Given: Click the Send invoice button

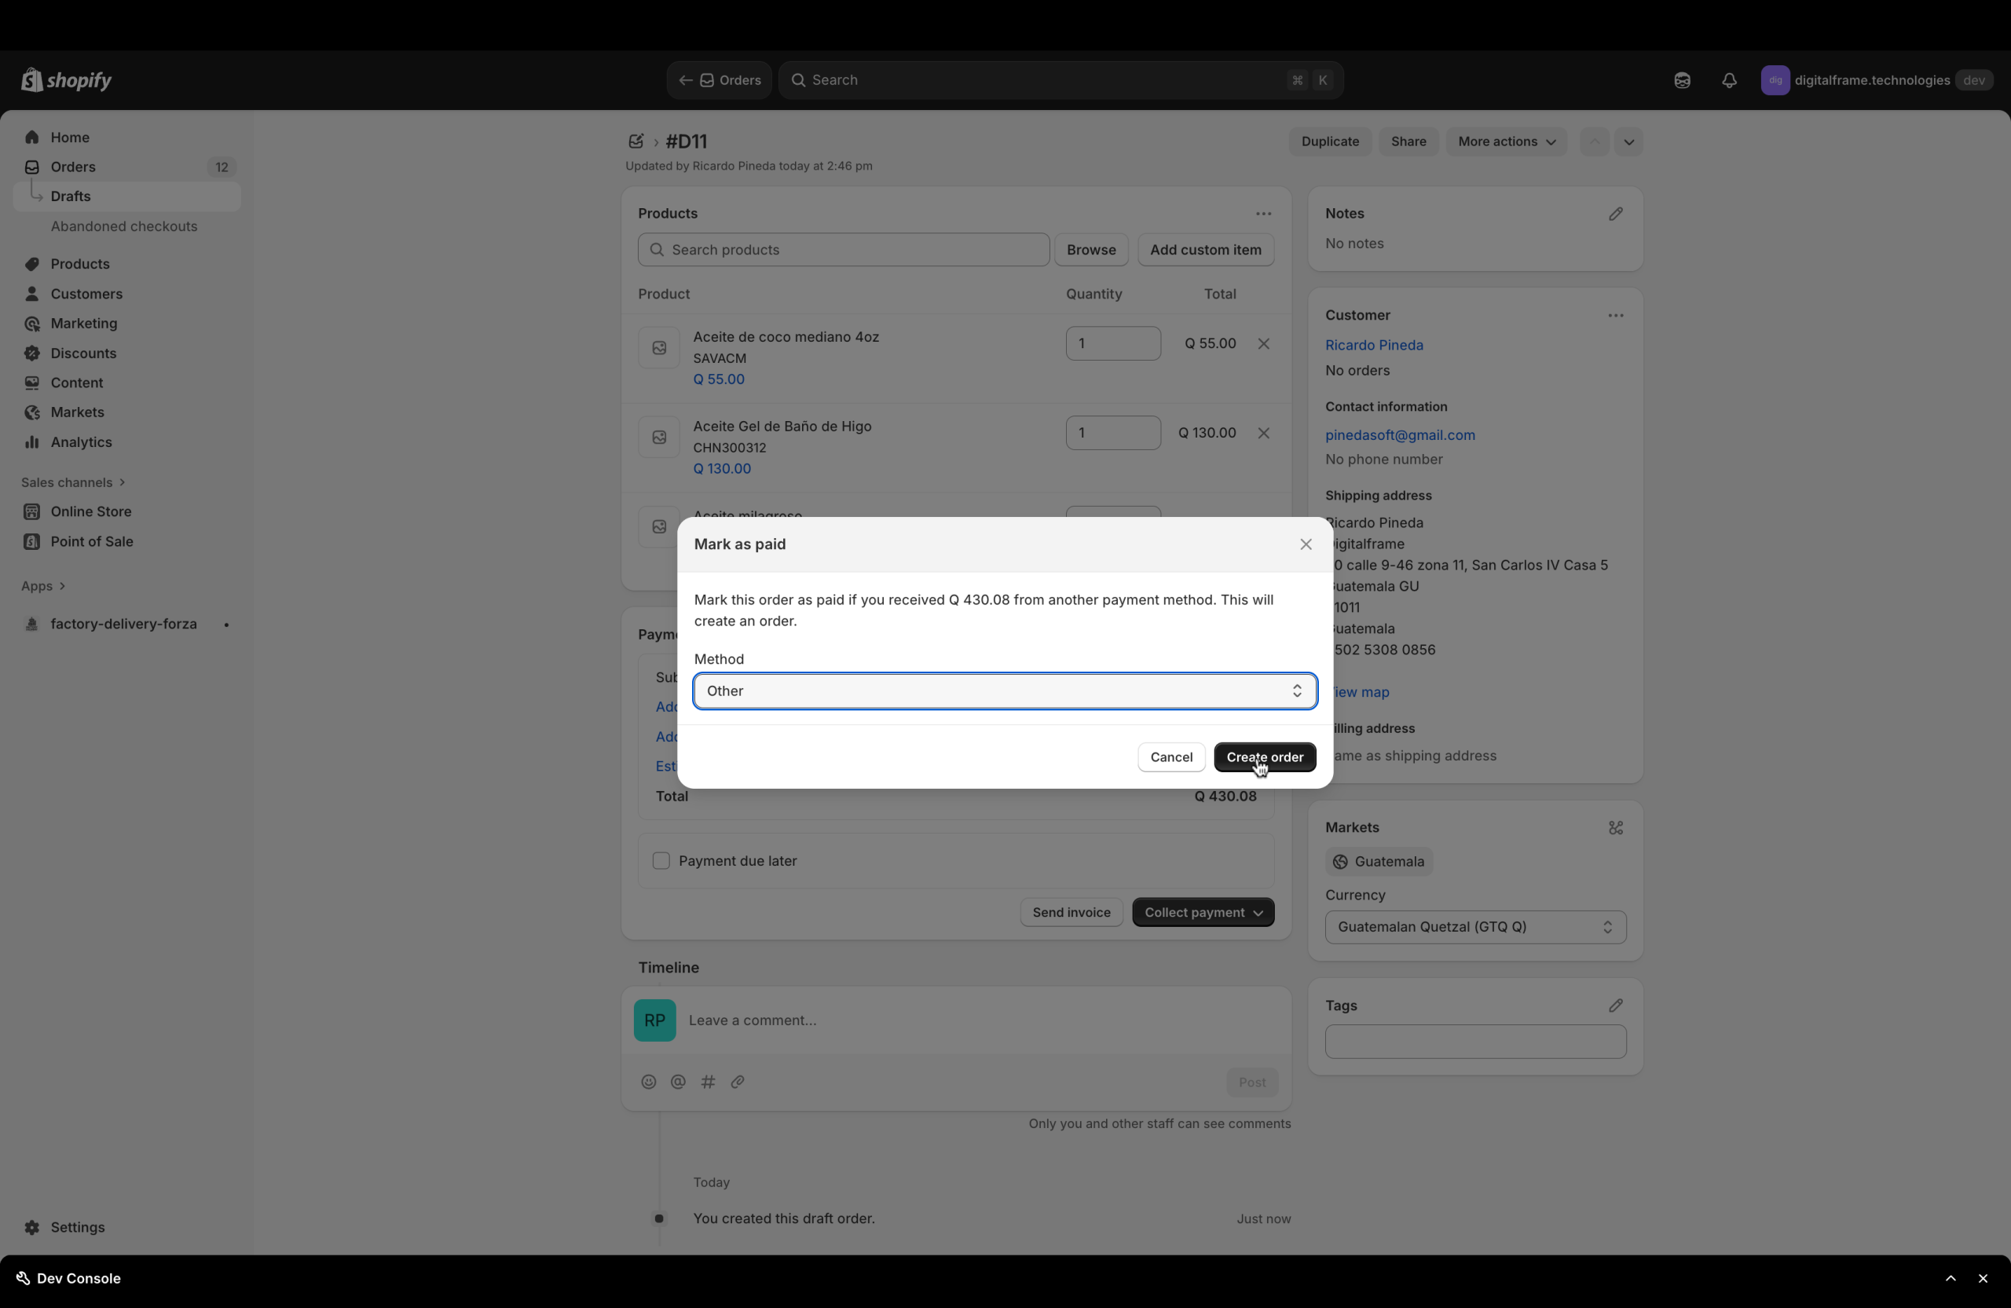Looking at the screenshot, I should click(1070, 913).
